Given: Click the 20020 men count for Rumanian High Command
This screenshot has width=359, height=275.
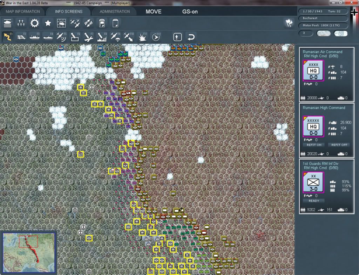Looking at the screenshot, I should coord(312,154).
